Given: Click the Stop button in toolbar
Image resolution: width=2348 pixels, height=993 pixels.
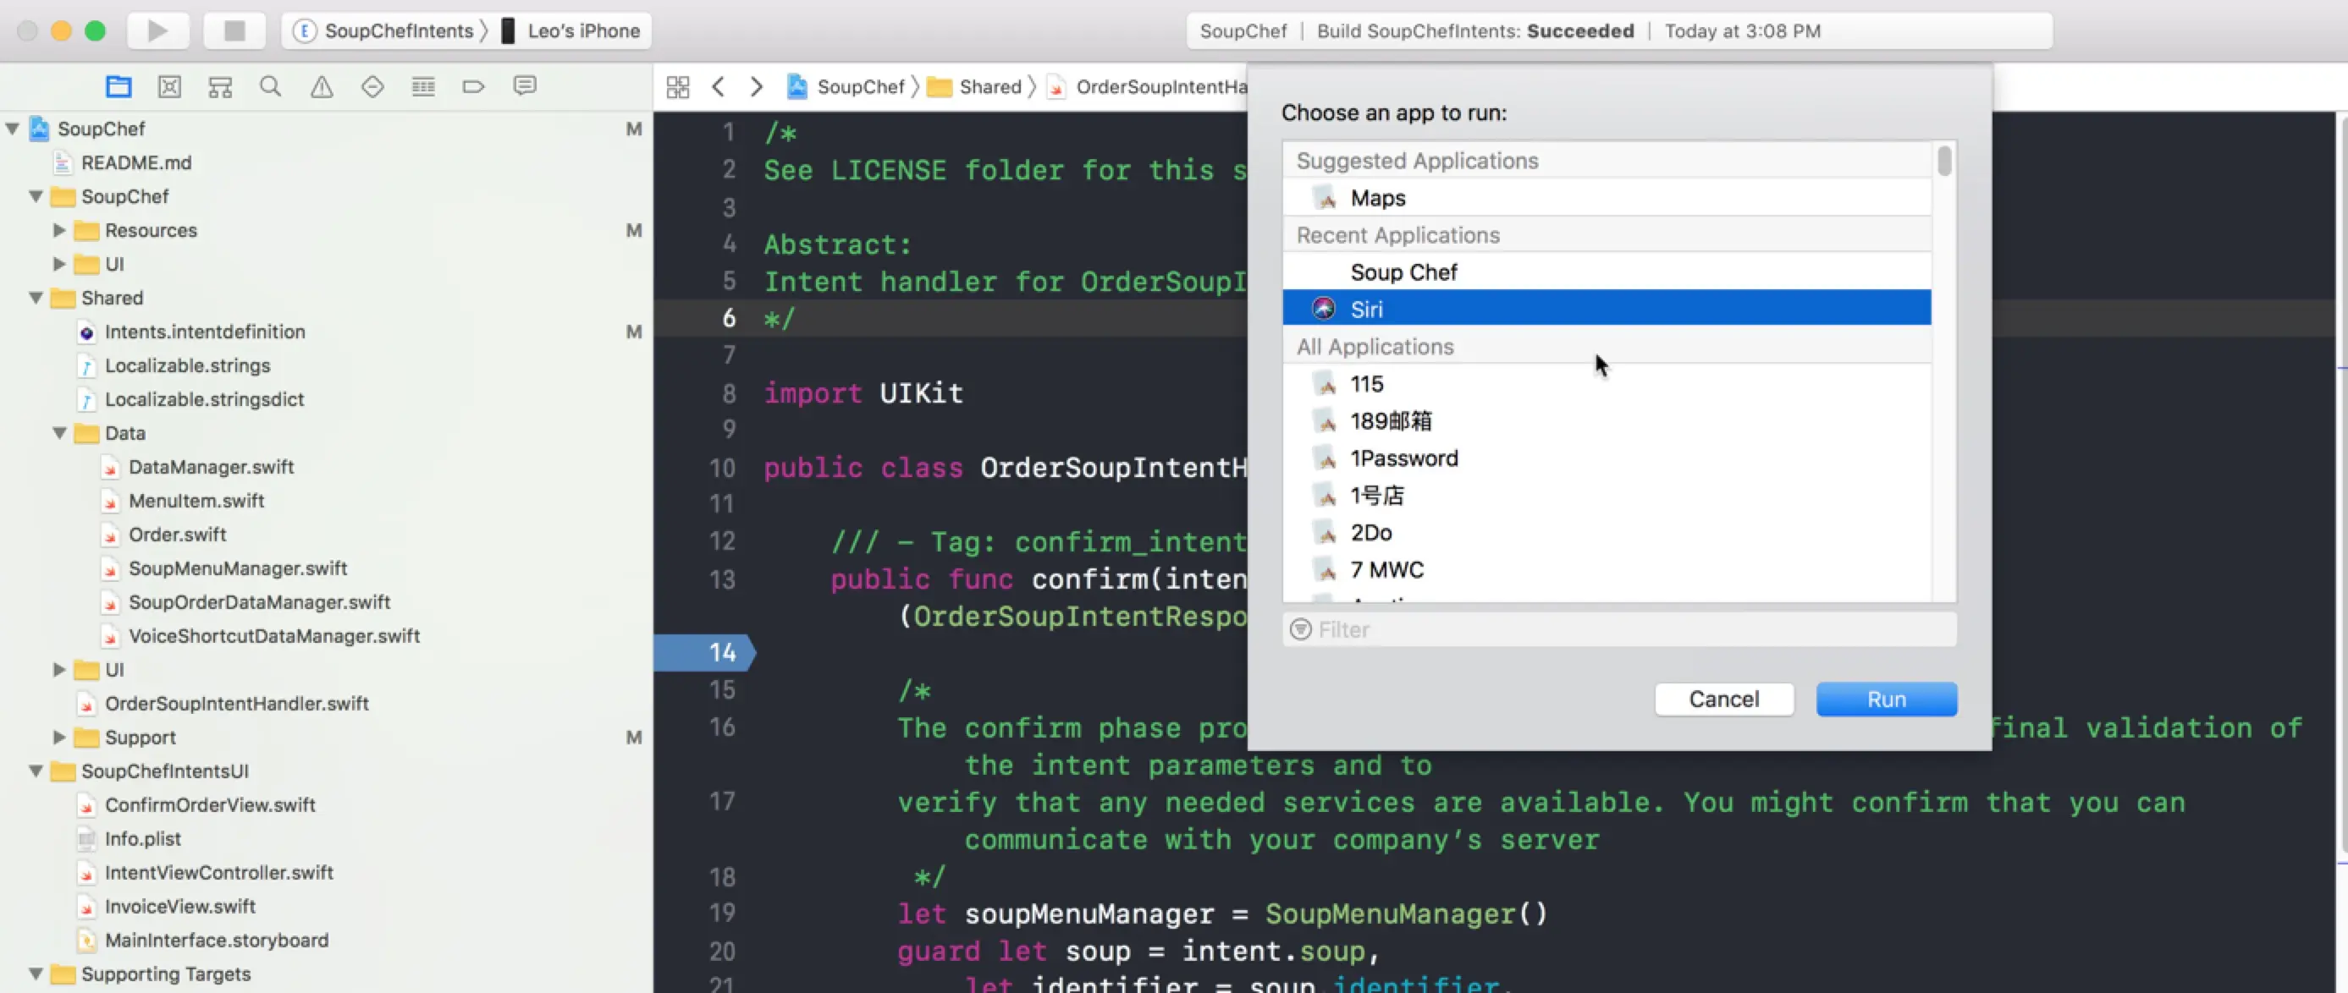Looking at the screenshot, I should (x=234, y=31).
